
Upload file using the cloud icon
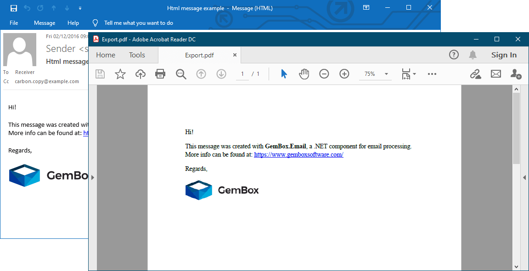(x=141, y=74)
